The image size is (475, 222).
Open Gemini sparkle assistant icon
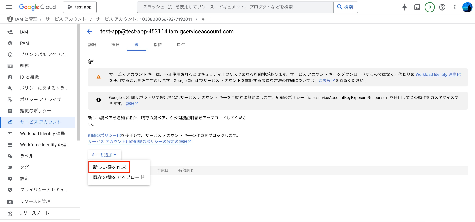(x=404, y=7)
